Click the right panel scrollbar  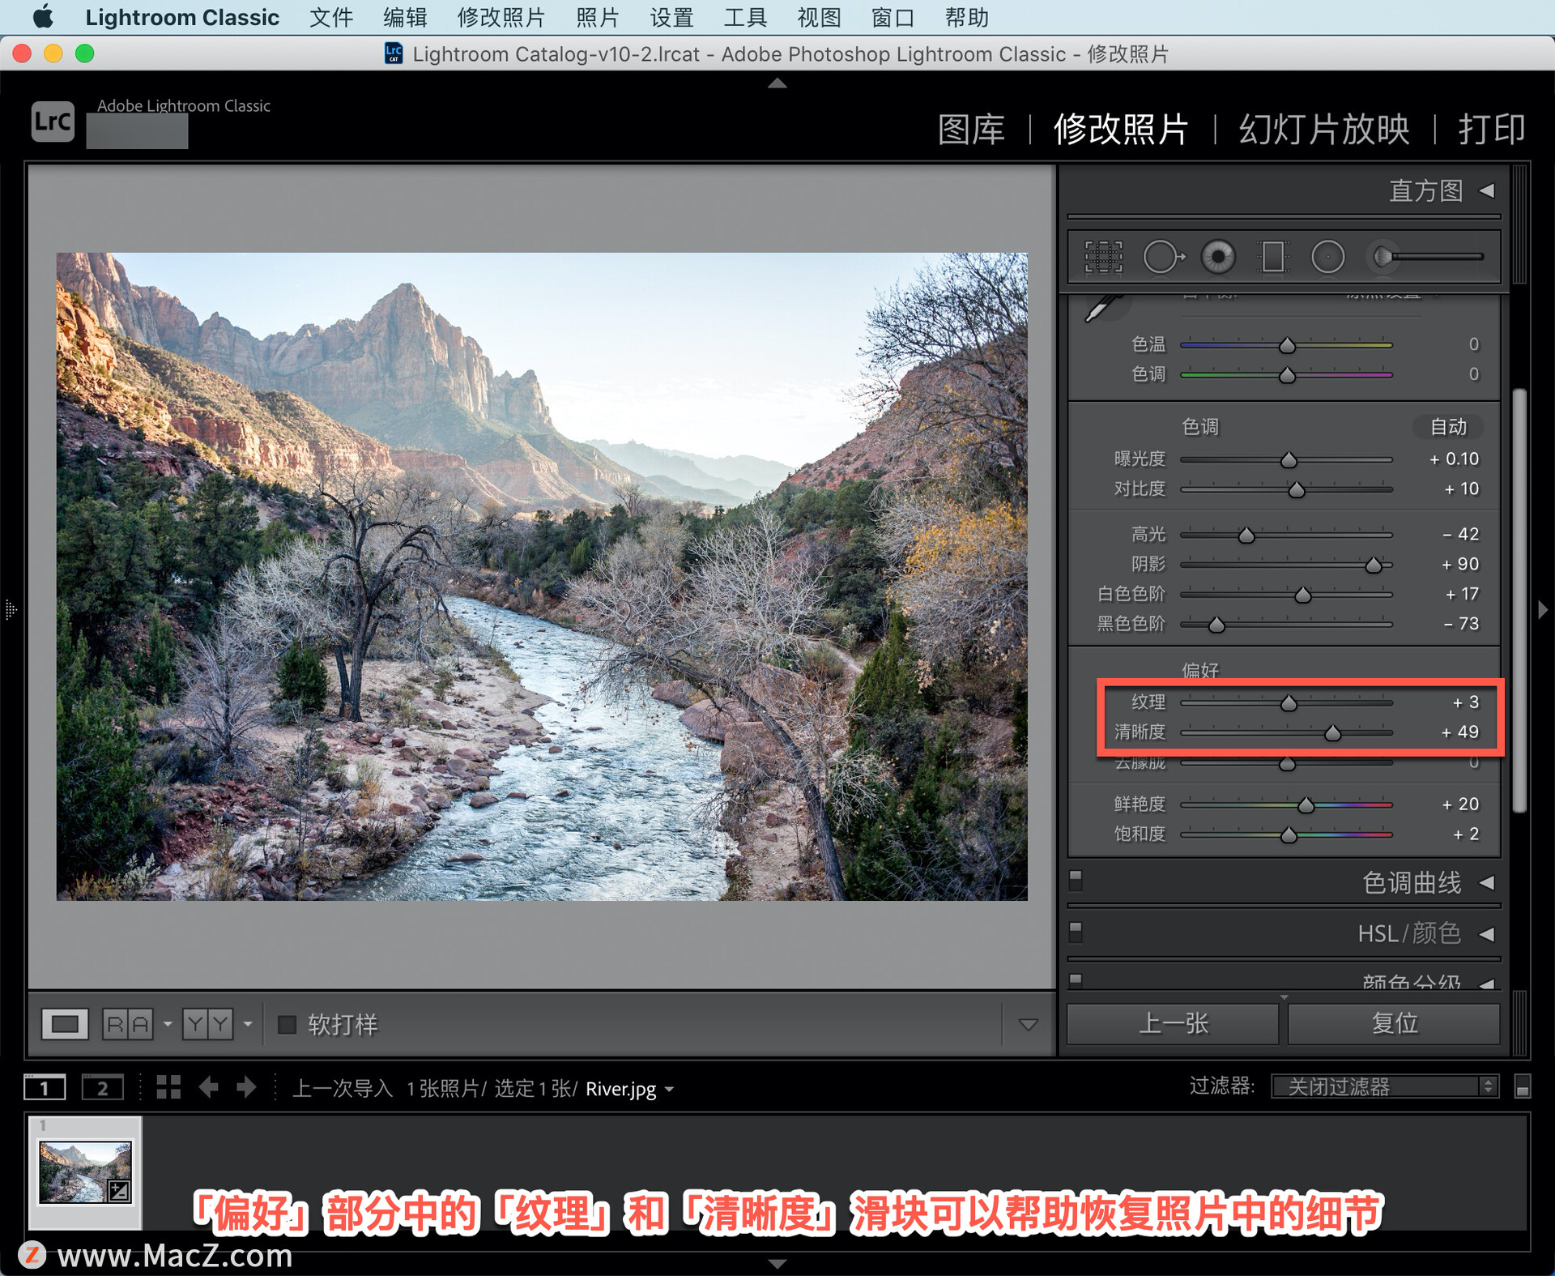[1519, 601]
